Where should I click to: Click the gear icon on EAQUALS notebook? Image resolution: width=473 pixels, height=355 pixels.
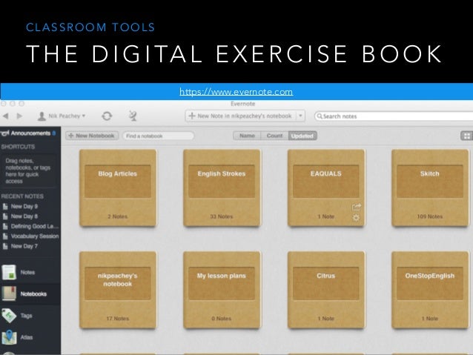click(x=356, y=217)
